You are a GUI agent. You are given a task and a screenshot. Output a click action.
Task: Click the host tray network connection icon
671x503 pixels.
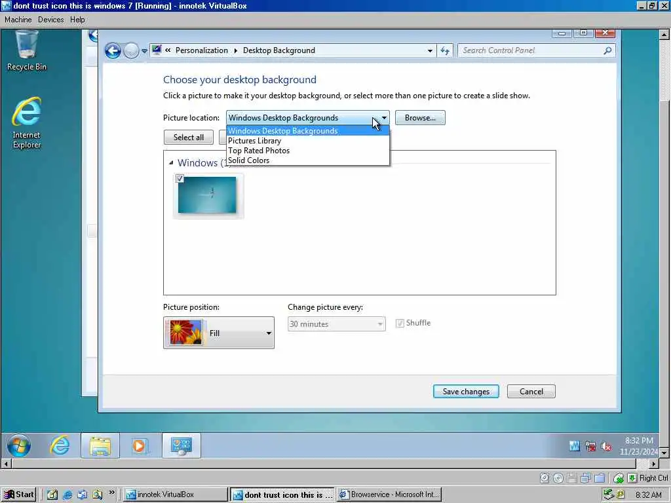[x=608, y=494]
